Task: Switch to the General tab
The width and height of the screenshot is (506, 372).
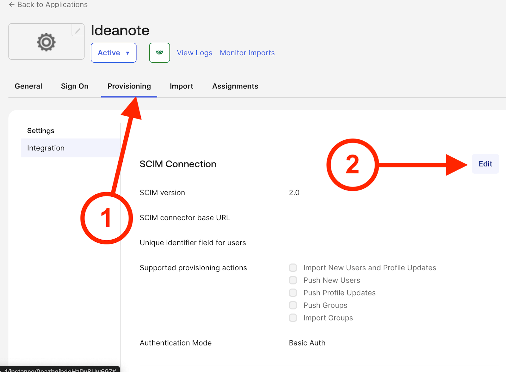Action: coord(28,86)
